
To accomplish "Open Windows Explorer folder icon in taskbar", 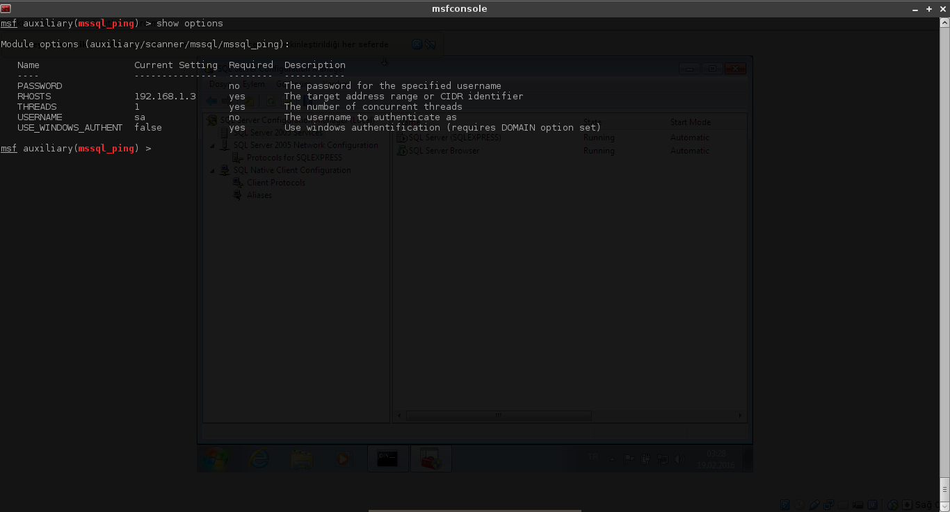I will click(x=301, y=459).
